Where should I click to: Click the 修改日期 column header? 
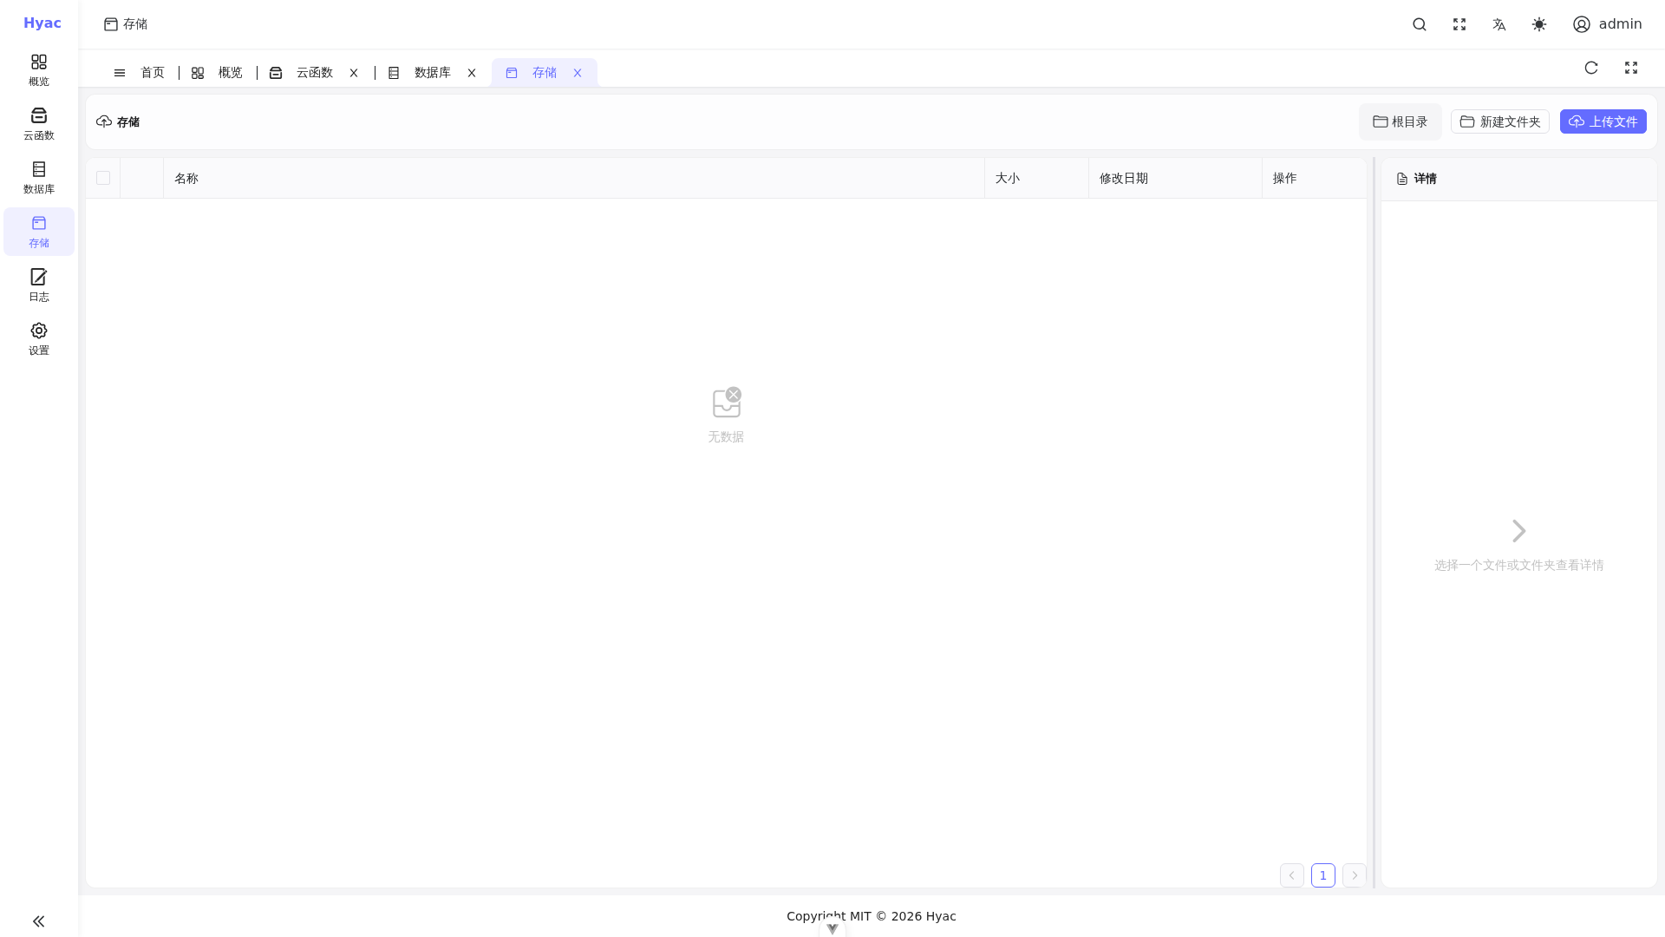(1176, 178)
